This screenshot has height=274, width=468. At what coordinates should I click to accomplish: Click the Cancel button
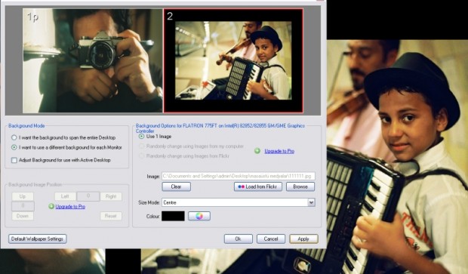point(271,239)
